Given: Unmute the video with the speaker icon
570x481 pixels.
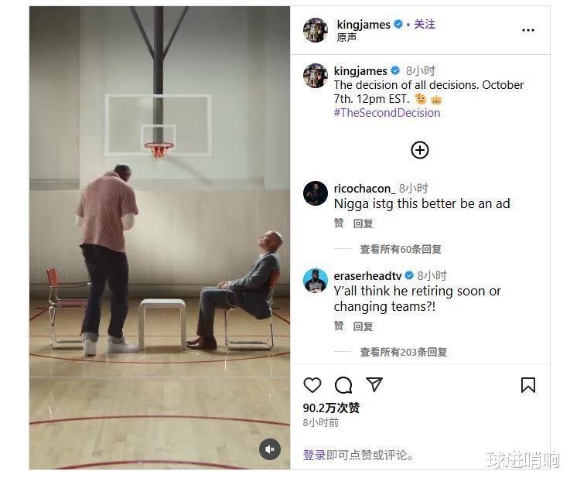Looking at the screenshot, I should tap(270, 449).
